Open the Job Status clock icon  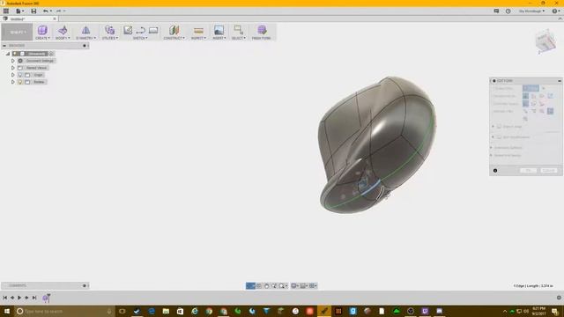(508, 11)
